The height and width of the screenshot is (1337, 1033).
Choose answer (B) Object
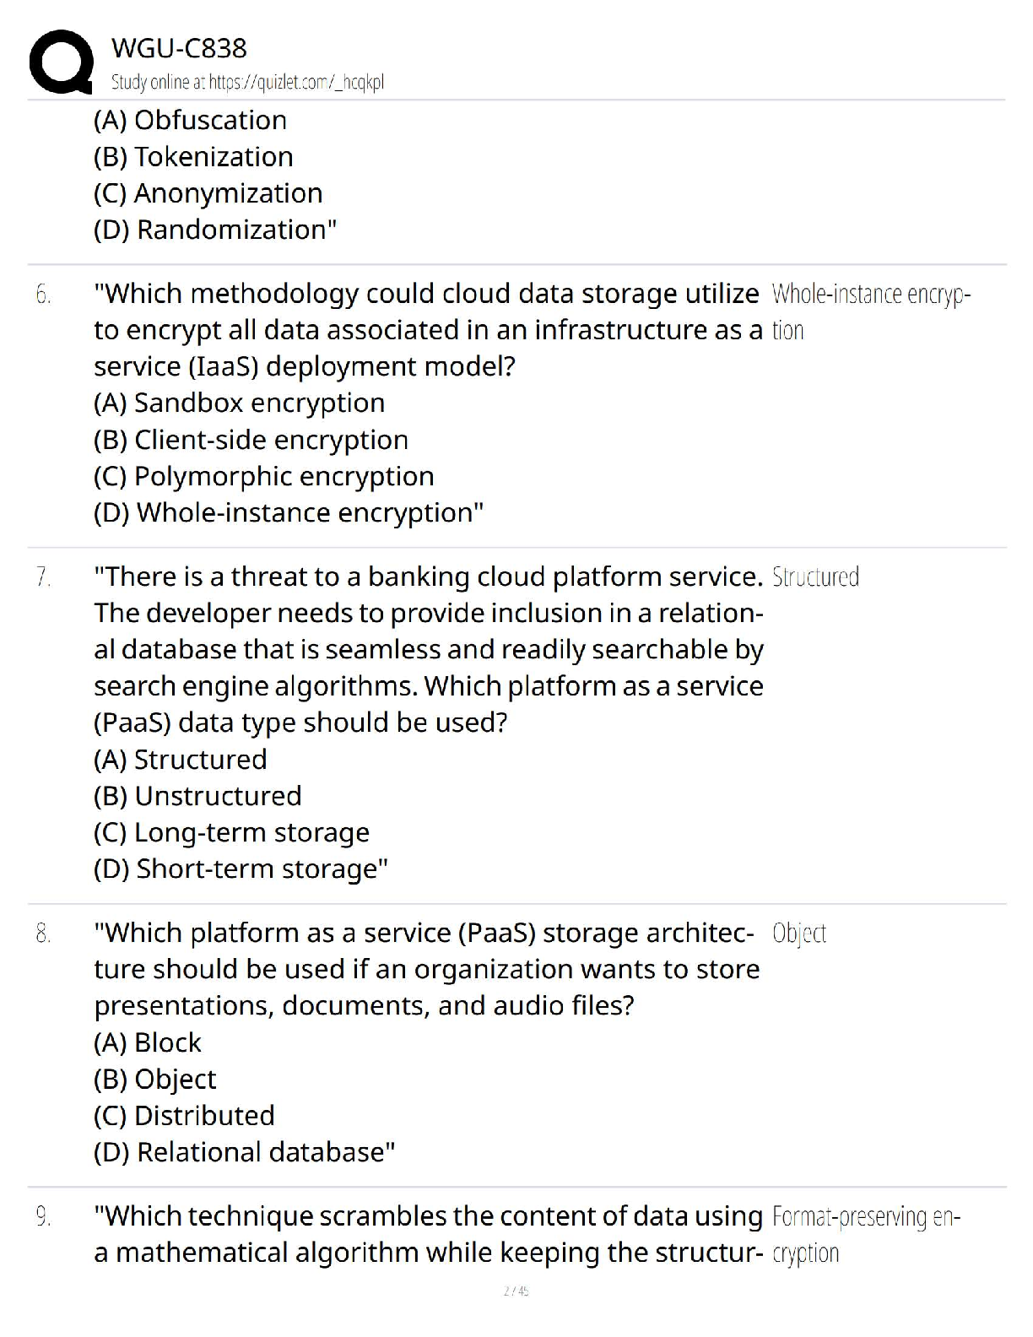pos(154,1080)
